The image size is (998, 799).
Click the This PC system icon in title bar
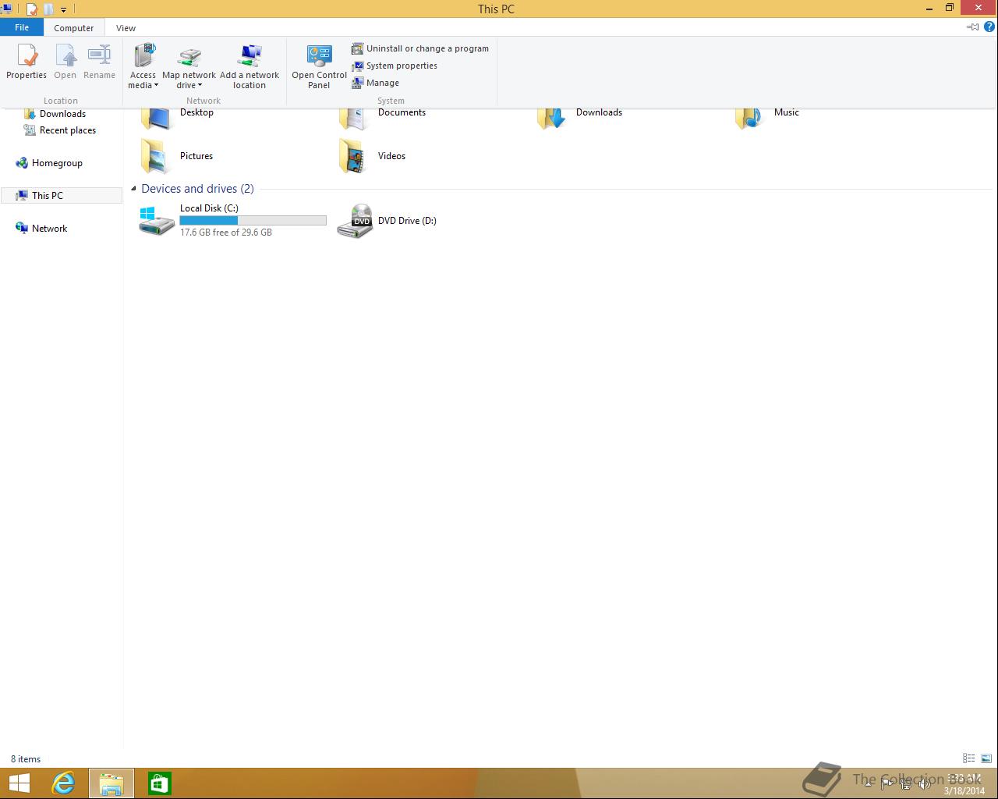tap(5, 9)
